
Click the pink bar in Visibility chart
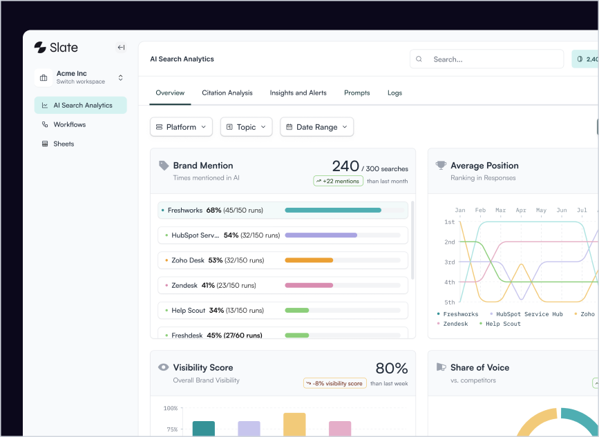pos(340,429)
